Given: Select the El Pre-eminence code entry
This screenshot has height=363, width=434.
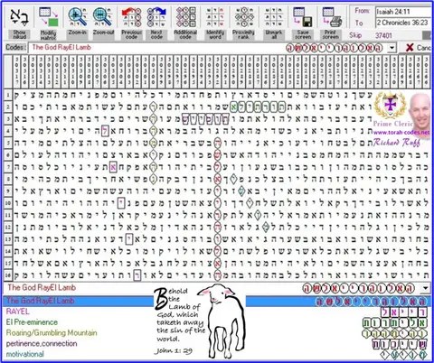Looking at the screenshot, I should tap(32, 322).
